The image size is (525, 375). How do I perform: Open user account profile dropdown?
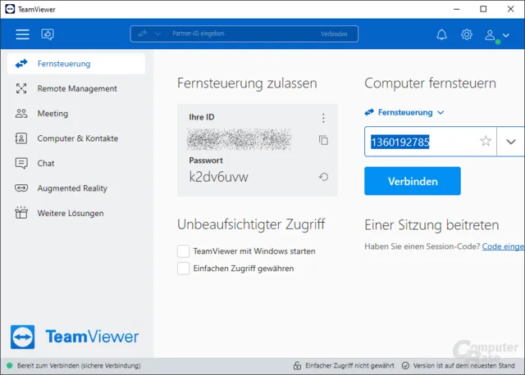pyautogui.click(x=496, y=34)
